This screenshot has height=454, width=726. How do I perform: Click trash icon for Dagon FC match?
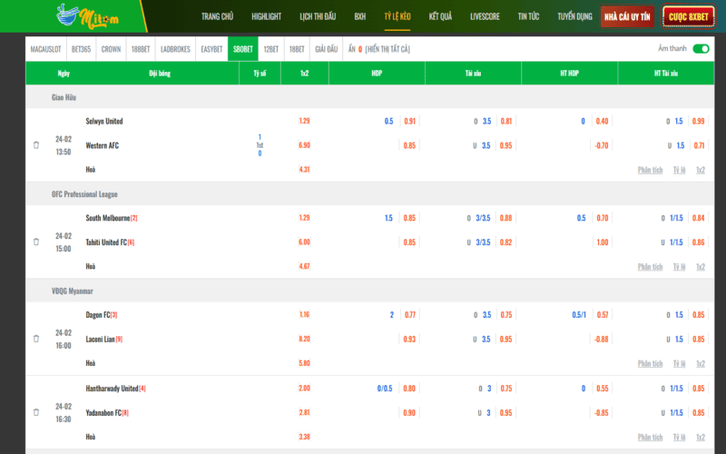(x=36, y=339)
